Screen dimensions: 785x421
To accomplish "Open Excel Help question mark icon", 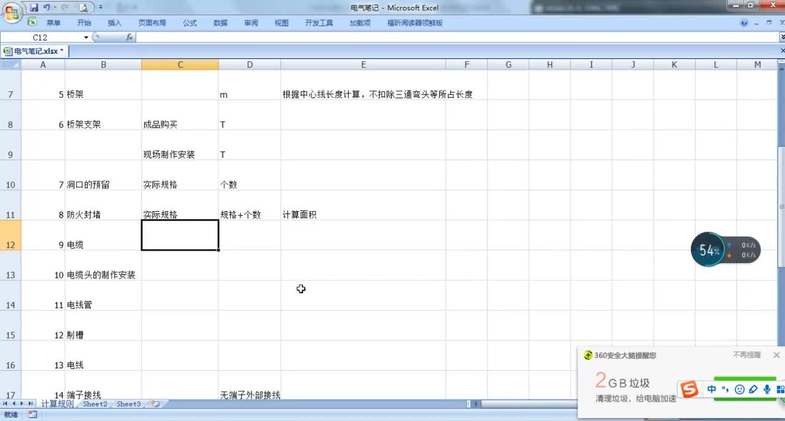I will (x=745, y=23).
